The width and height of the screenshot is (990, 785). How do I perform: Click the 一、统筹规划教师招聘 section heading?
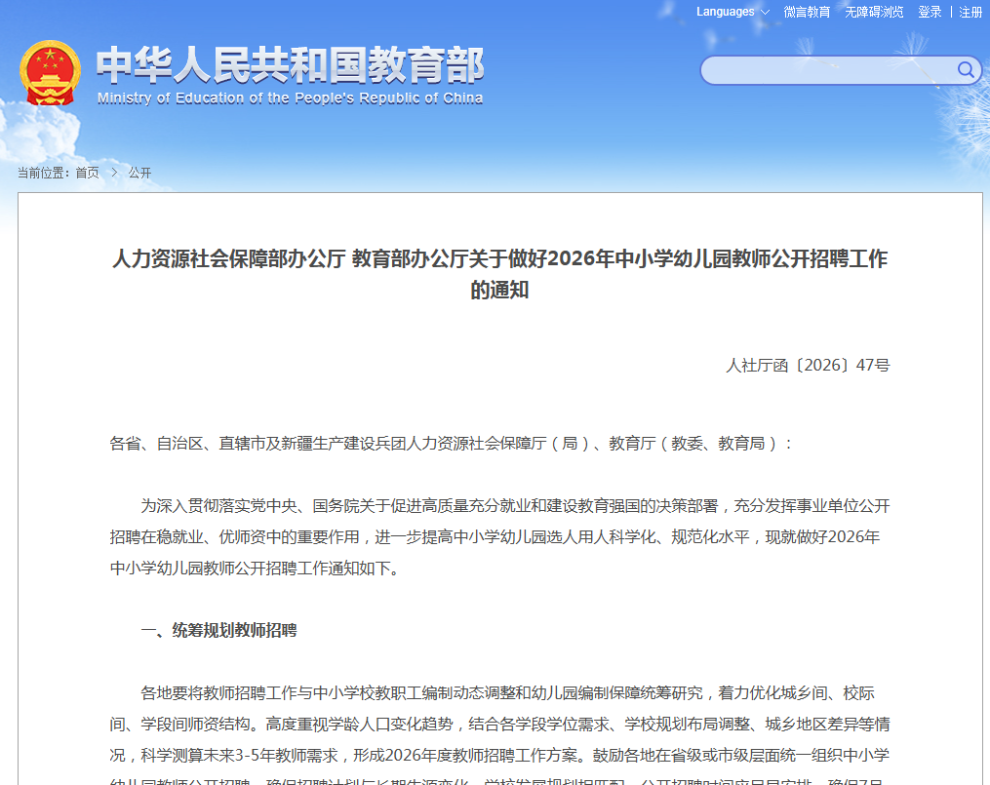(218, 631)
